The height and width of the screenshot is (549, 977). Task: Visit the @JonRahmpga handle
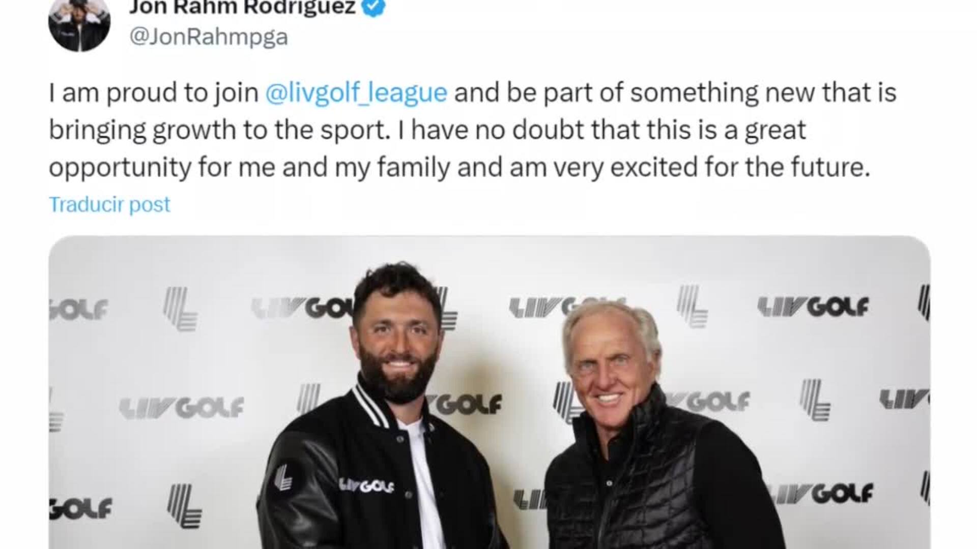(209, 37)
